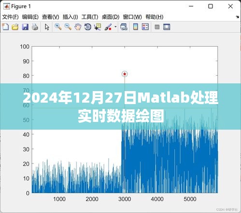Viewport: 241px width, 213px height.
Task: Open the 帮助(H) menu
Action: (x=155, y=17)
